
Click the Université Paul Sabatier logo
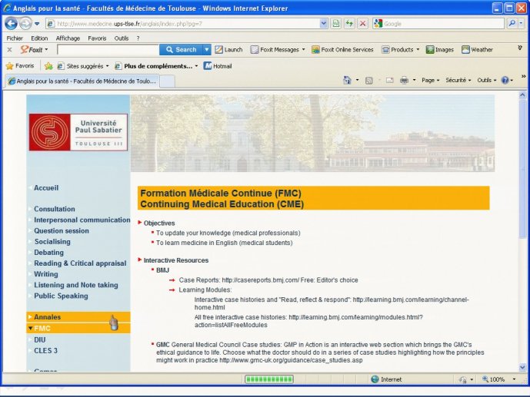pos(78,132)
